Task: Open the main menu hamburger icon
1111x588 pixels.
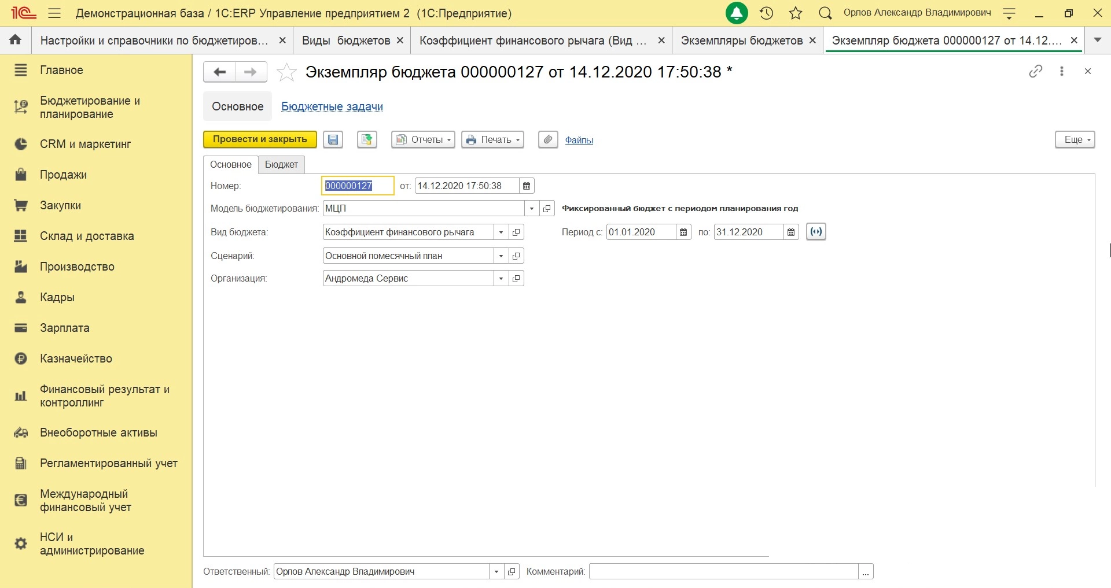Action: pyautogui.click(x=54, y=13)
